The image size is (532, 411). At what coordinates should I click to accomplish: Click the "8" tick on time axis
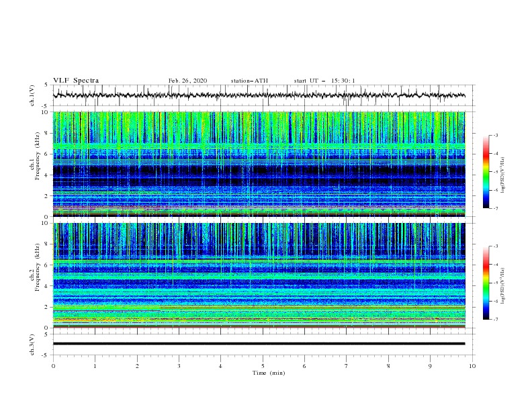pyautogui.click(x=388, y=366)
